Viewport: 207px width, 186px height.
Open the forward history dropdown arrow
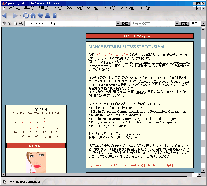pos(20,16)
